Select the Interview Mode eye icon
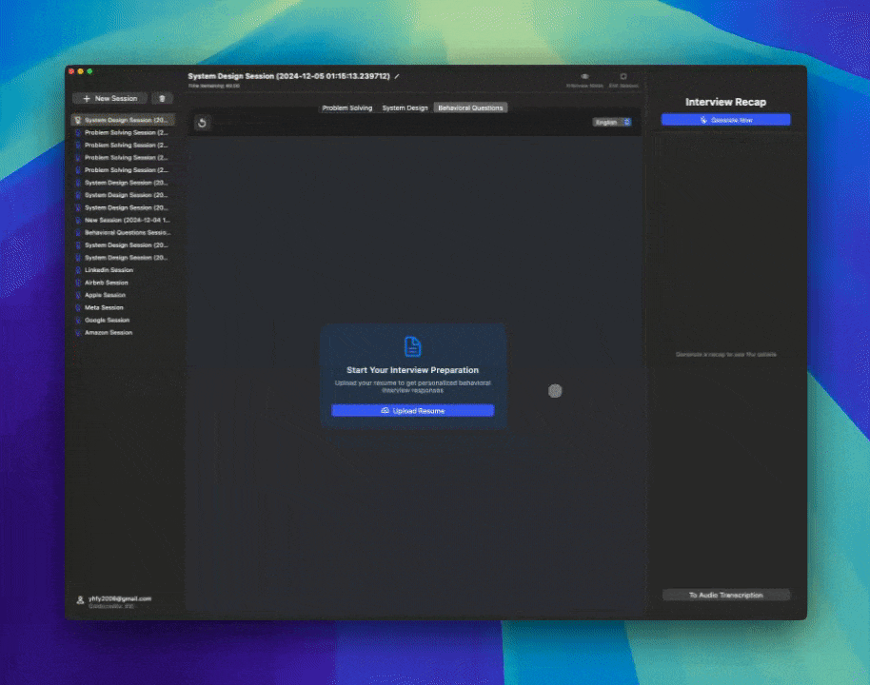The image size is (870, 685). tap(583, 76)
